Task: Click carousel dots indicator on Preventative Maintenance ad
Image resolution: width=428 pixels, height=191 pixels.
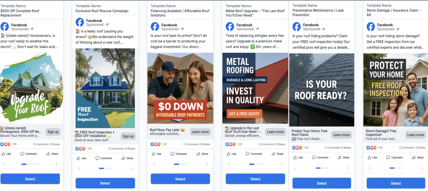Action: click(322, 167)
